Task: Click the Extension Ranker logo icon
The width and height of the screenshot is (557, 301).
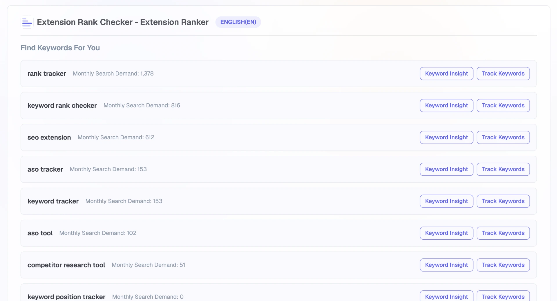Action: 27,22
